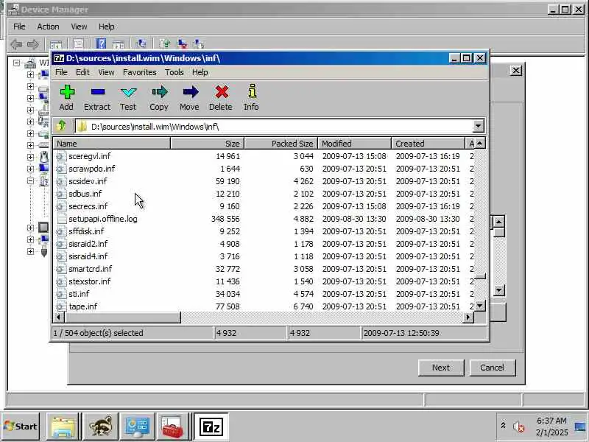Click the Move toolbar icon

coord(190,92)
